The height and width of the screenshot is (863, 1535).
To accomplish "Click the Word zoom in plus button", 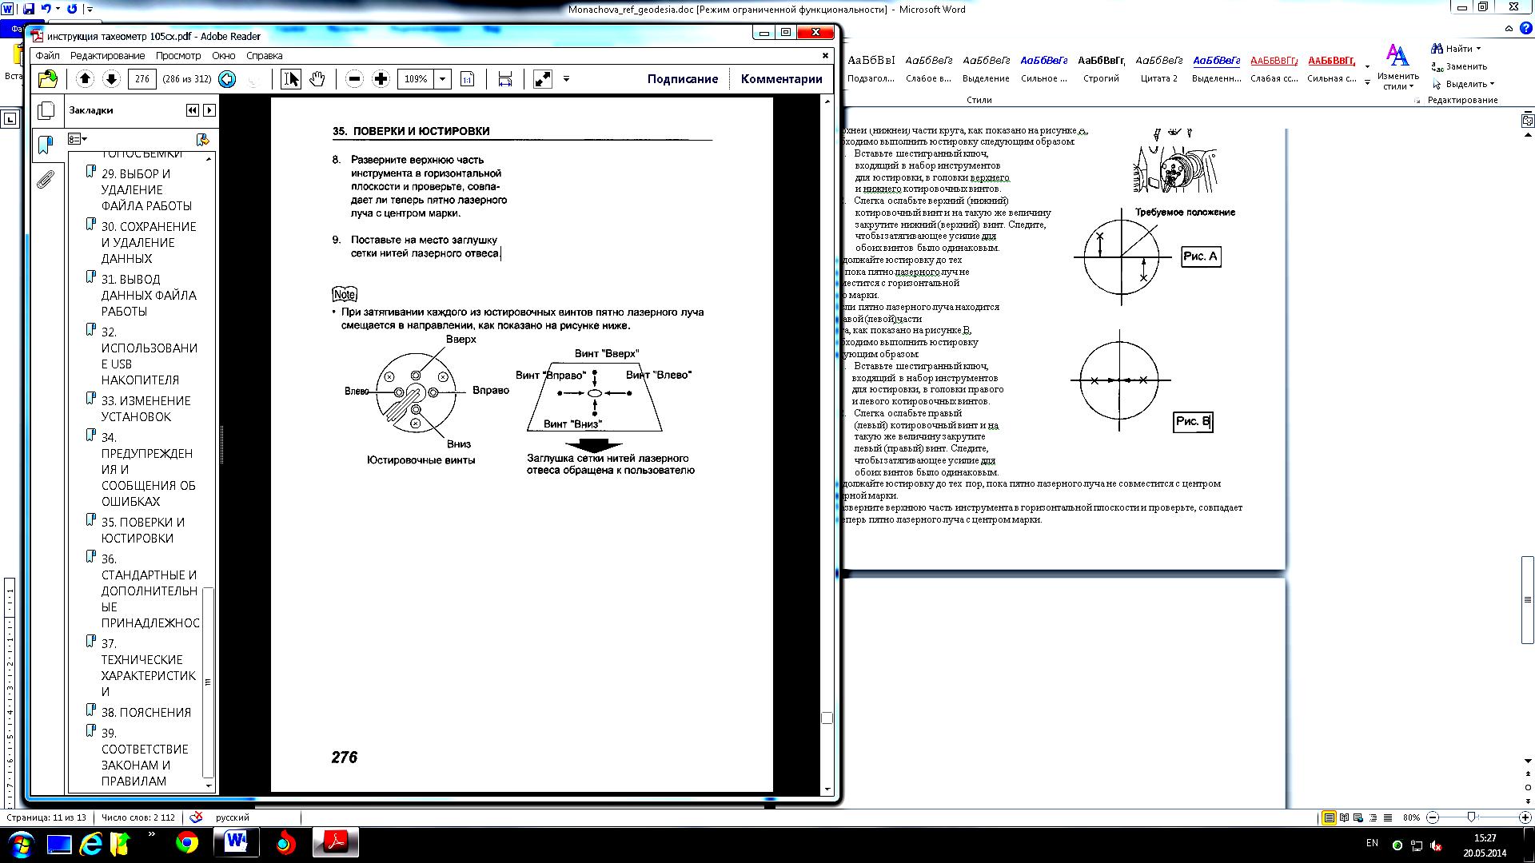I will pos(1525,817).
